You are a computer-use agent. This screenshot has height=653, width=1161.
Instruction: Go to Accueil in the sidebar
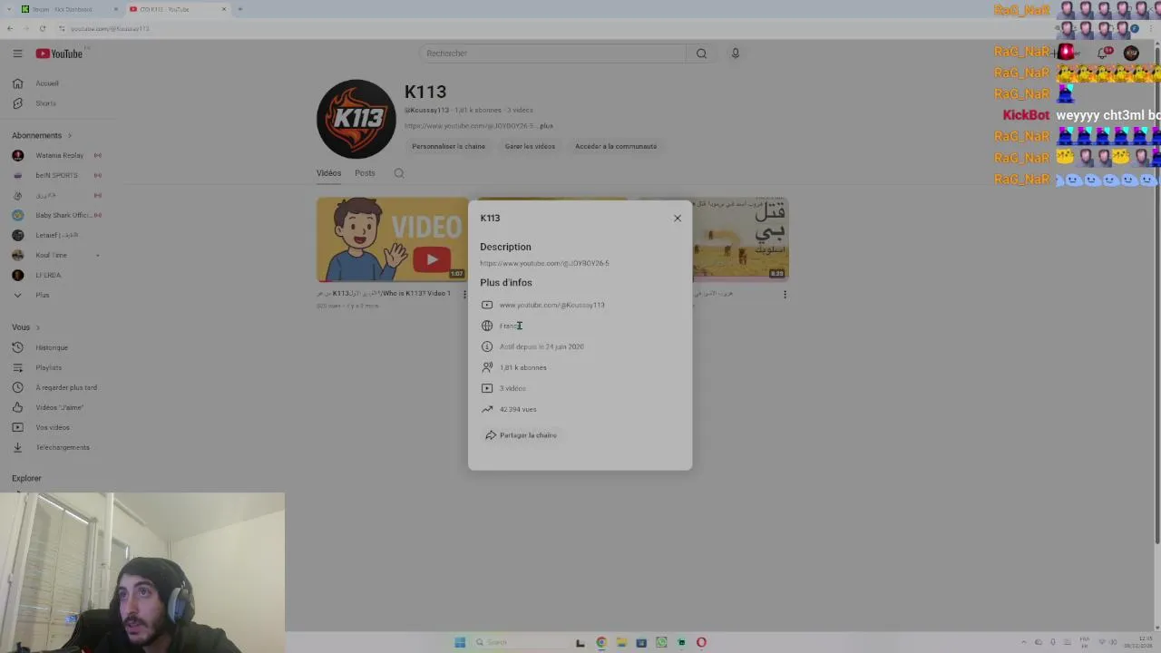(x=47, y=83)
